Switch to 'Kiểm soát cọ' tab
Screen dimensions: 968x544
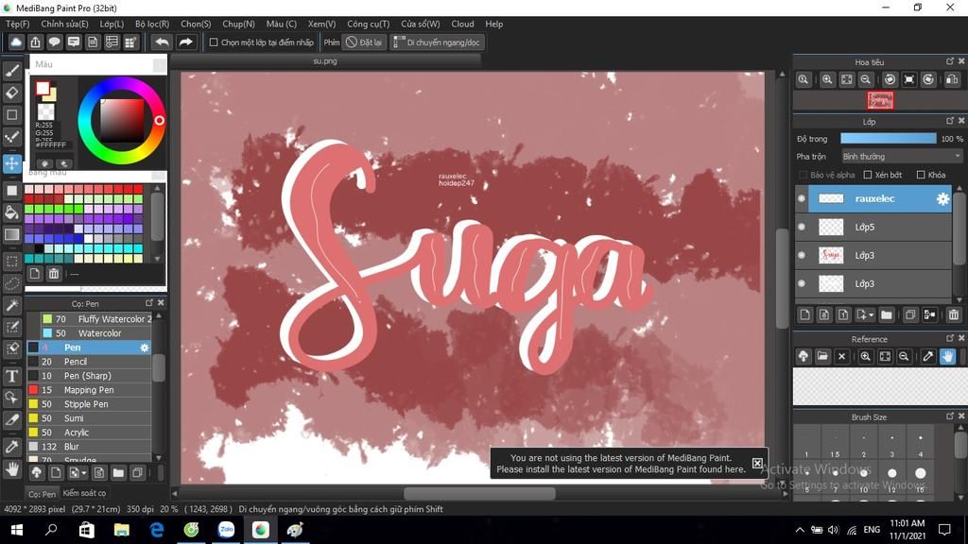[84, 493]
